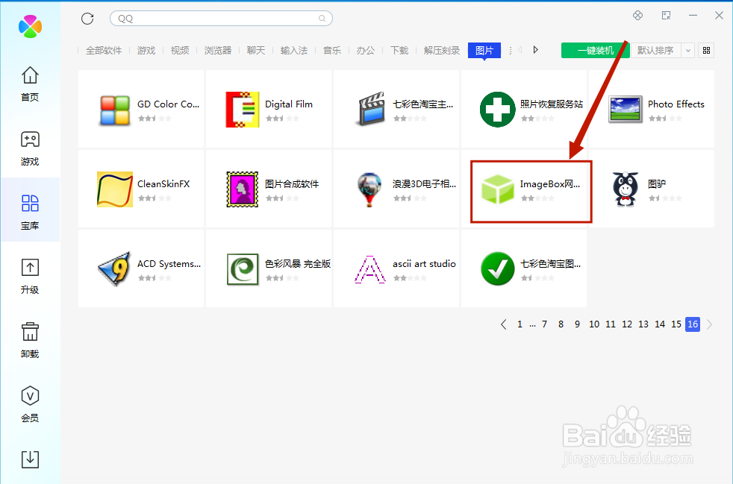This screenshot has width=733, height=484.
Task: Open 七彩色淘宝图... green checkmark icon
Action: [x=497, y=268]
